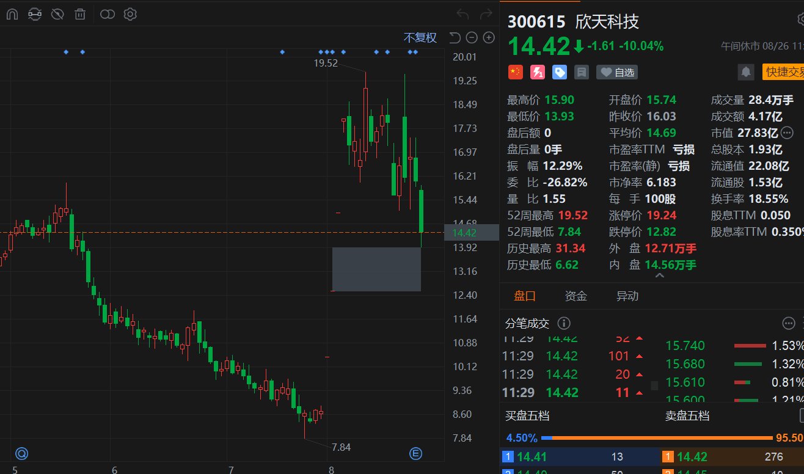Click the blue price tag icon
This screenshot has width=804, height=474.
coord(560,72)
